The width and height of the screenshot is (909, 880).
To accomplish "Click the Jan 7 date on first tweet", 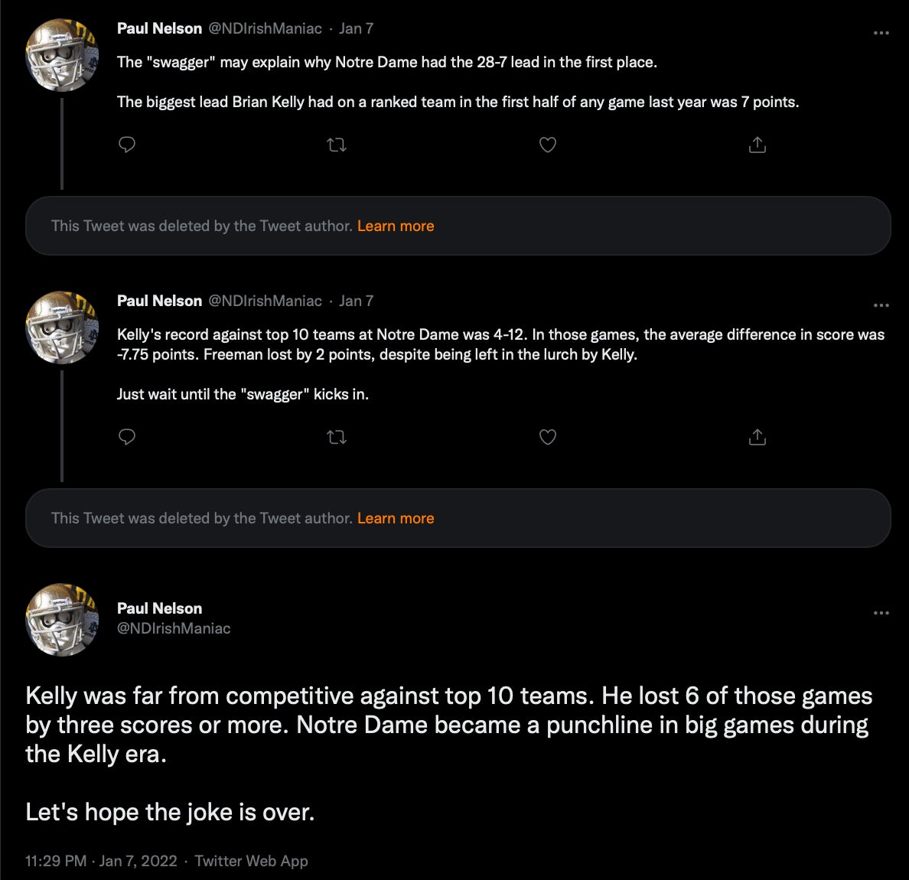I will coord(356,28).
